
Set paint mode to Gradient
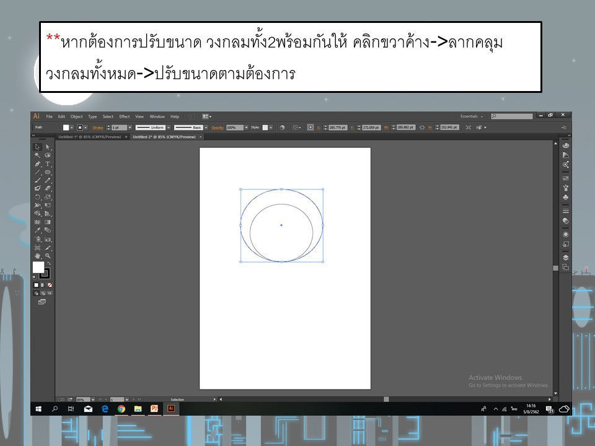(x=43, y=285)
